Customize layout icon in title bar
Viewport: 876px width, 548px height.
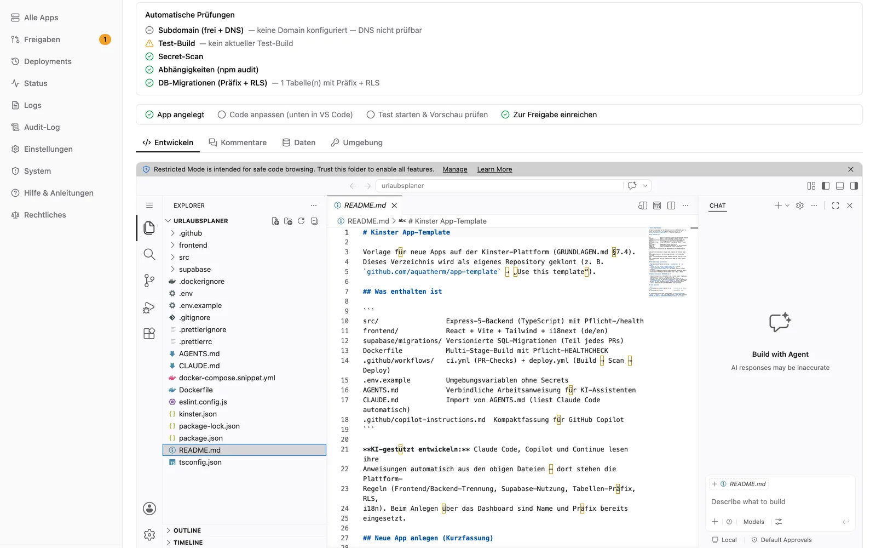coord(811,186)
